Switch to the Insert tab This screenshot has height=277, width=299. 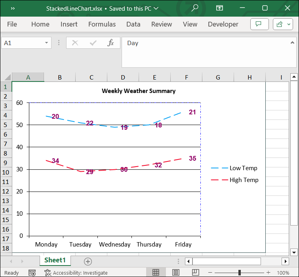click(69, 24)
